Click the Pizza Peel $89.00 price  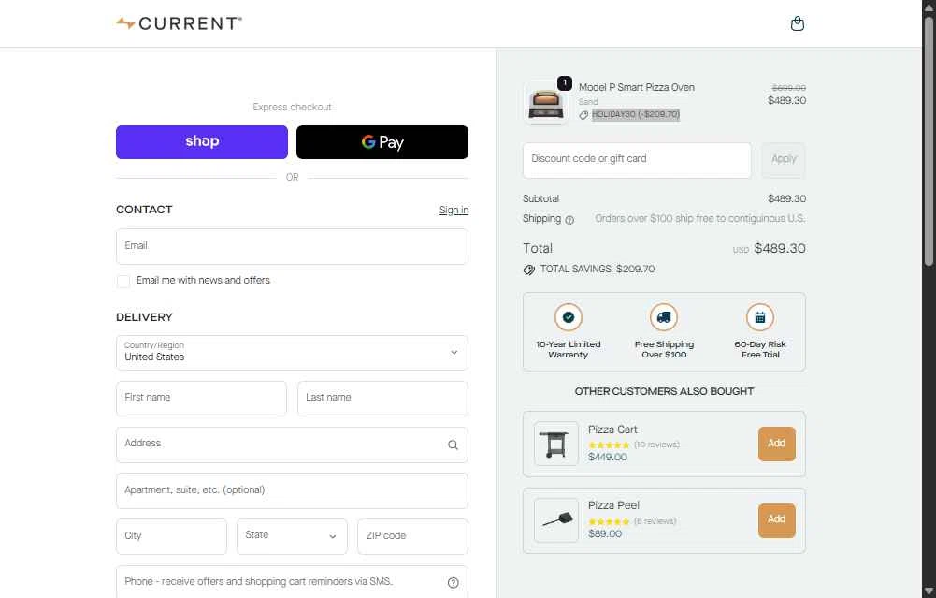605,534
